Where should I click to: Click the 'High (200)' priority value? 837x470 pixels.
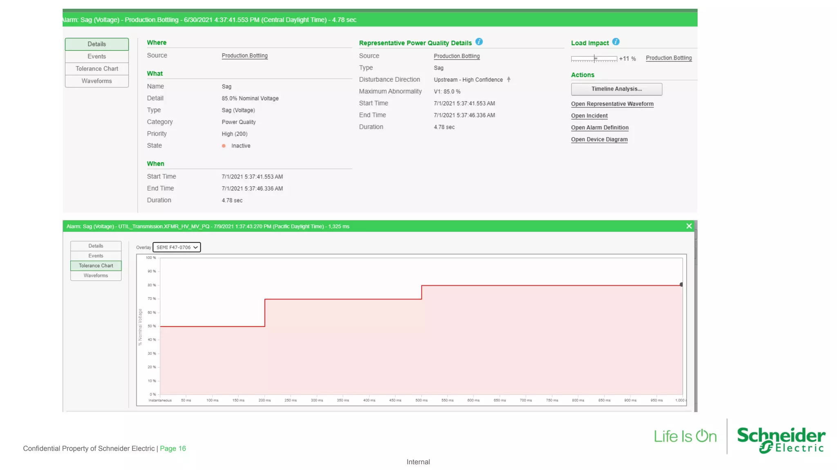[x=235, y=134]
